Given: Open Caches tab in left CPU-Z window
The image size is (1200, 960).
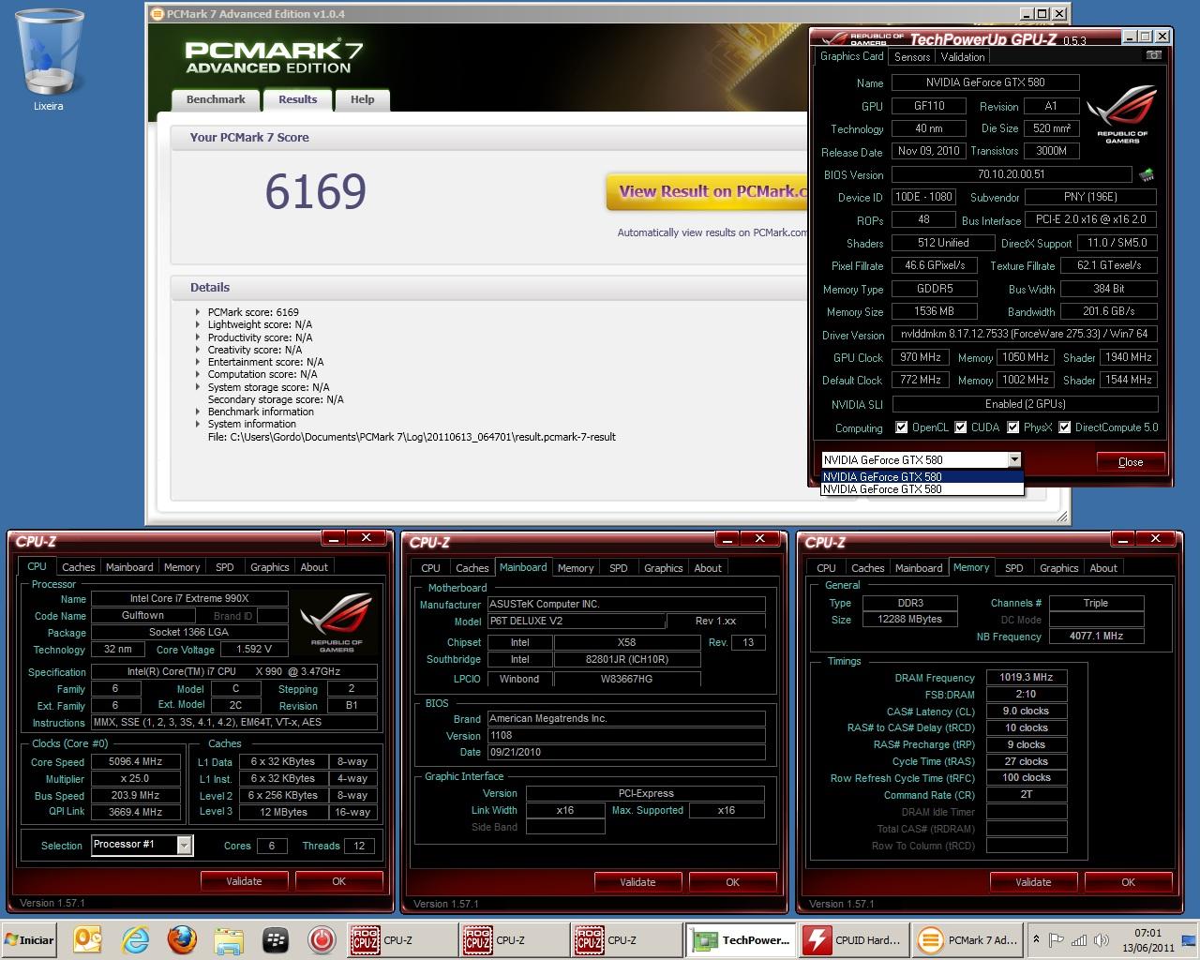Looking at the screenshot, I should pyautogui.click(x=79, y=567).
